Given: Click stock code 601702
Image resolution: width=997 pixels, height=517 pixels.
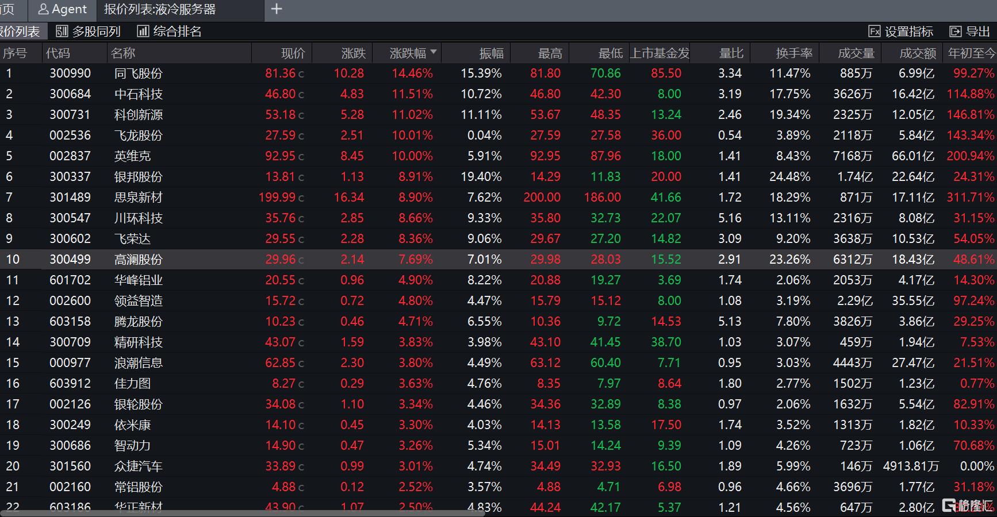Looking at the screenshot, I should tap(70, 280).
